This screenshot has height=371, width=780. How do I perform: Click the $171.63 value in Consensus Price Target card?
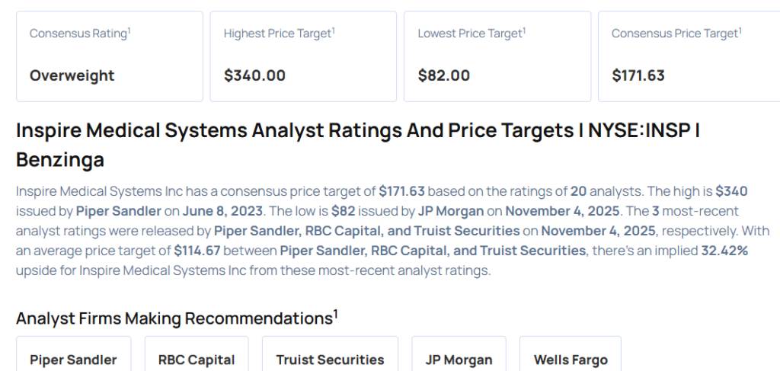[x=638, y=75]
